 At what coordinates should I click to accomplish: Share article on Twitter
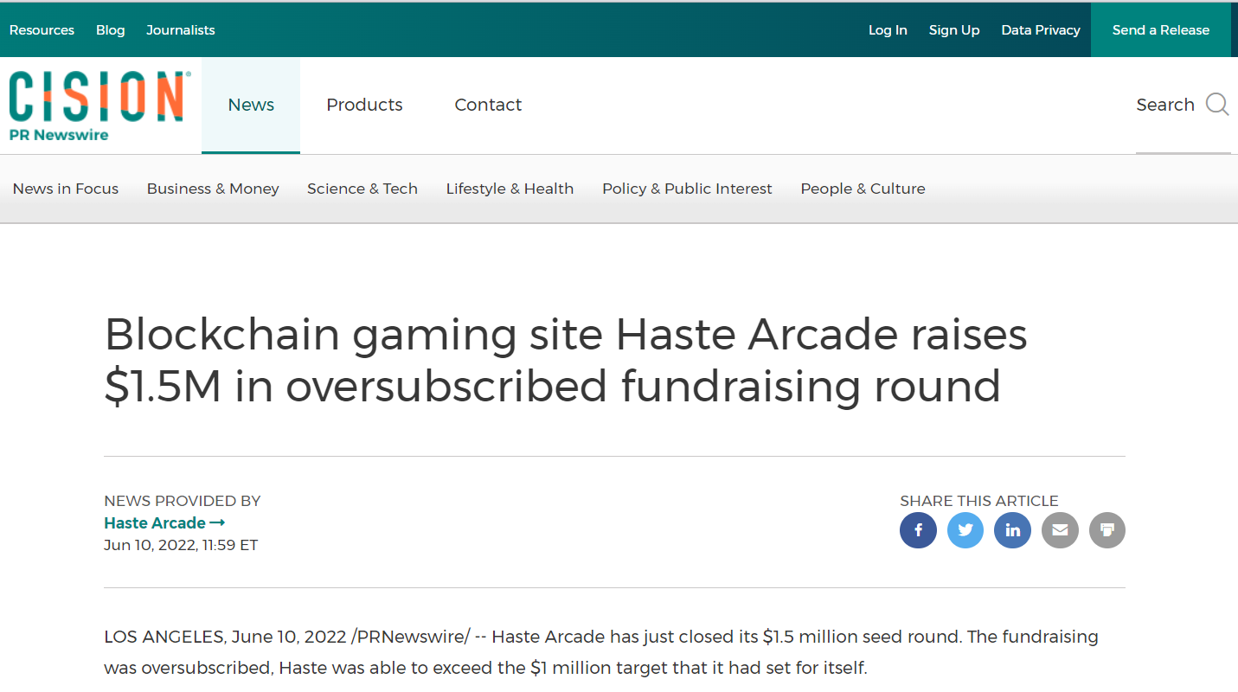coord(965,530)
